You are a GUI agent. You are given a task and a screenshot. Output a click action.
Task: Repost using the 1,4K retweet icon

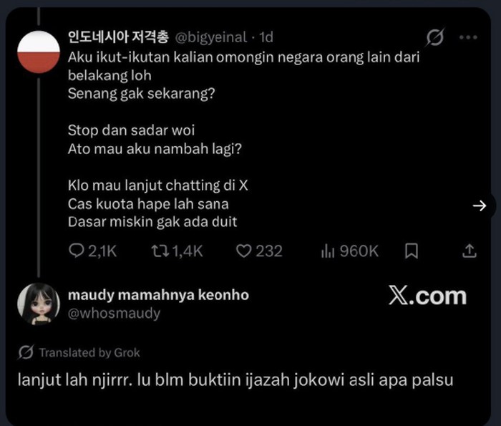click(x=160, y=251)
